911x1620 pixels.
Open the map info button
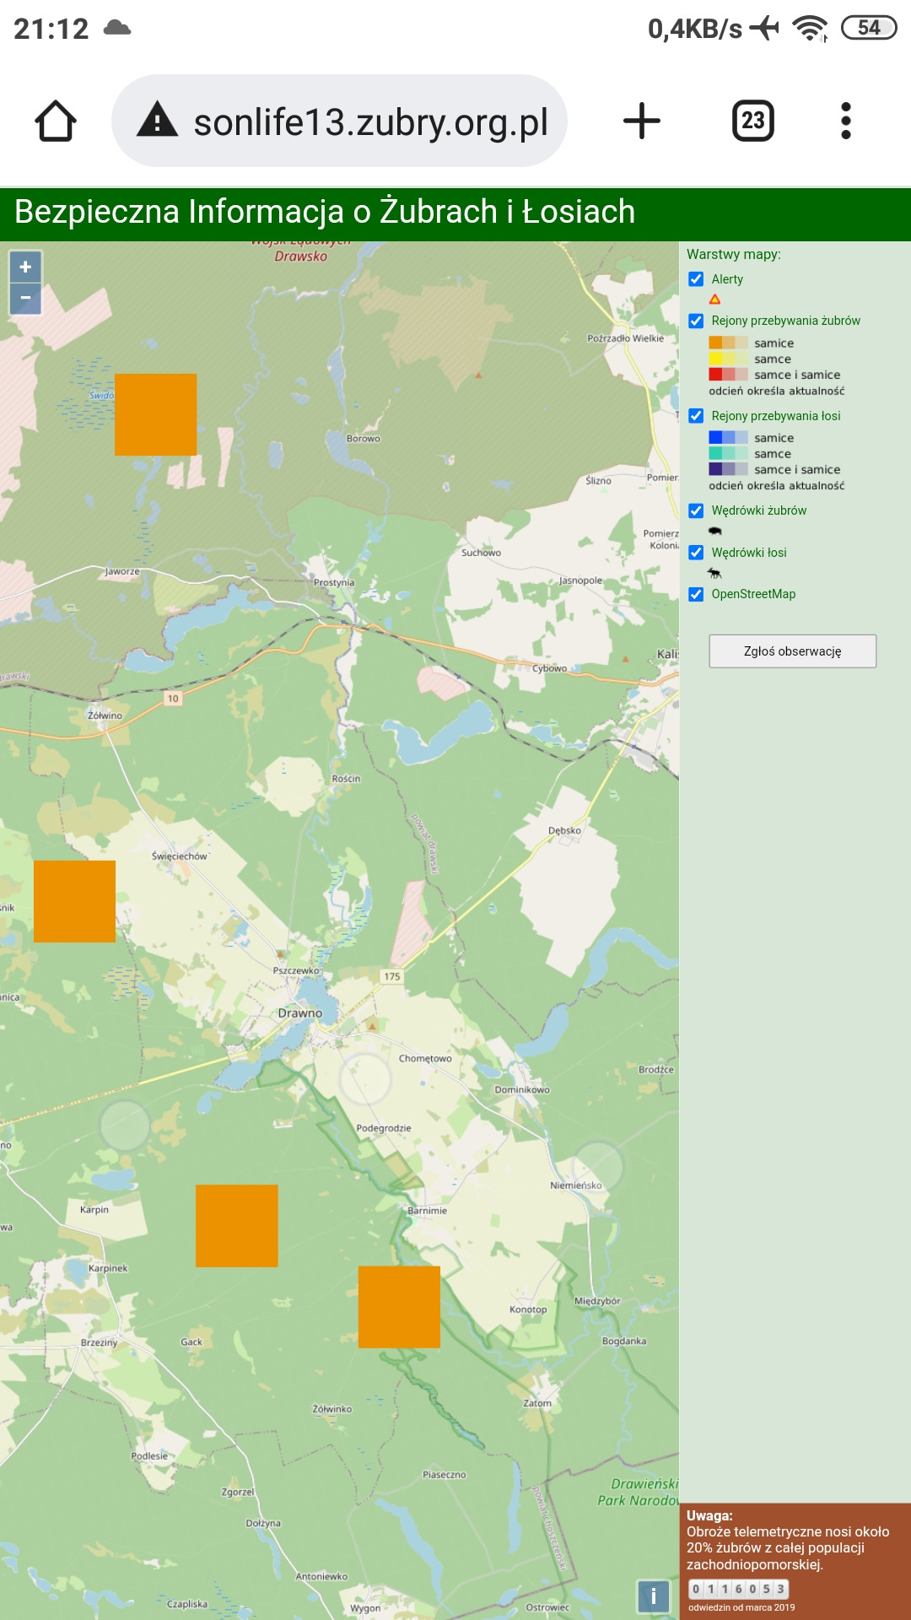tap(653, 1596)
